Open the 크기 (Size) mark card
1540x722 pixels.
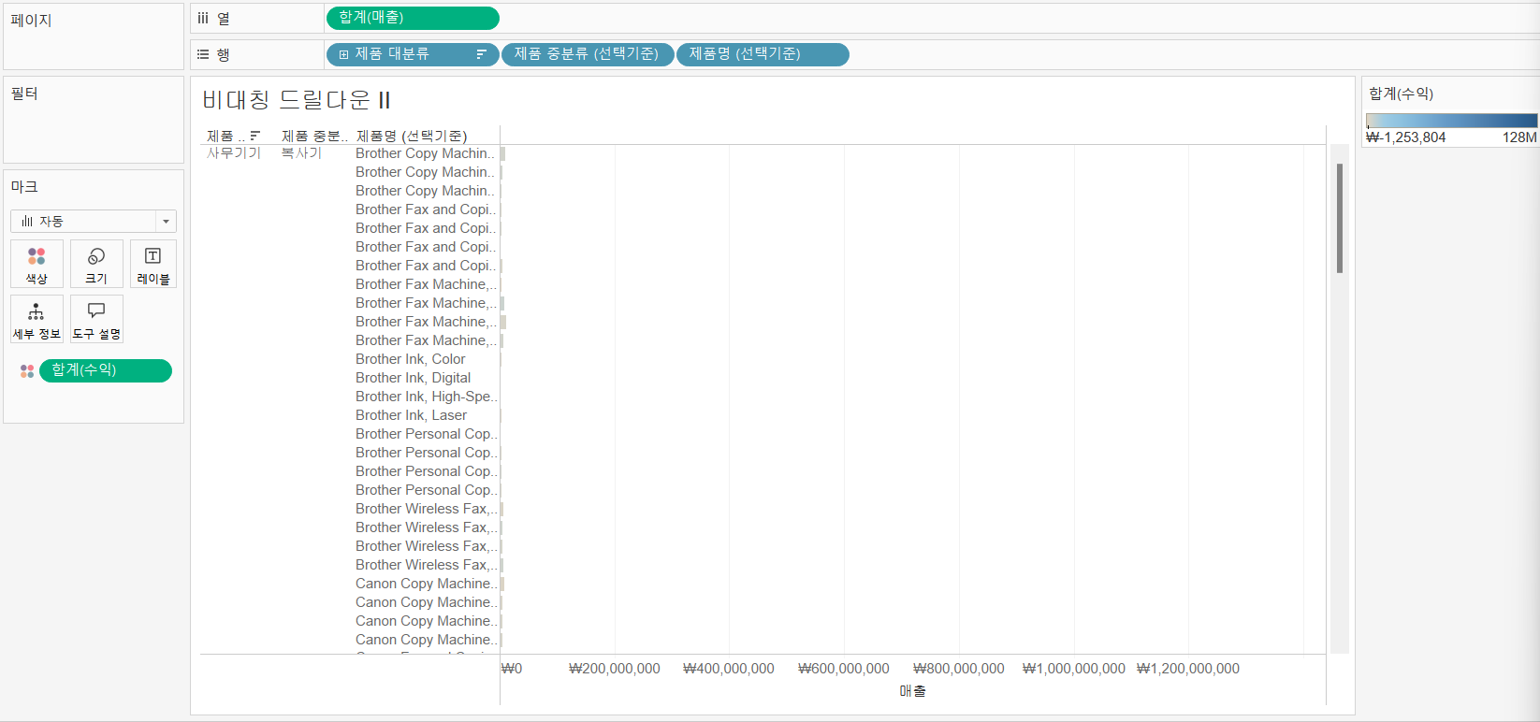(96, 264)
